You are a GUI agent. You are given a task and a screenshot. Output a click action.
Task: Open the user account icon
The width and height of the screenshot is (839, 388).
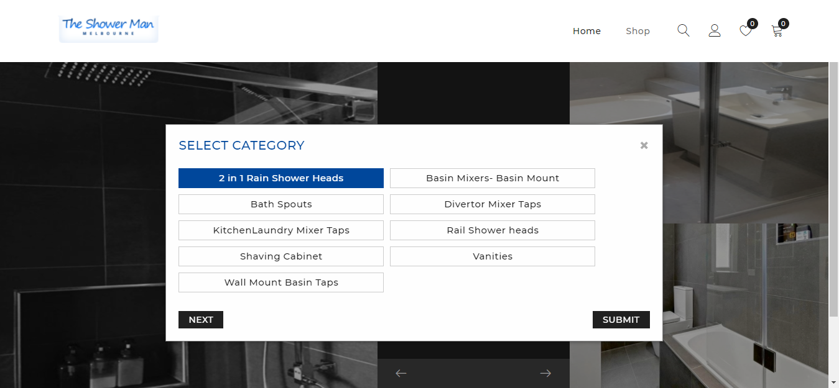pyautogui.click(x=715, y=30)
